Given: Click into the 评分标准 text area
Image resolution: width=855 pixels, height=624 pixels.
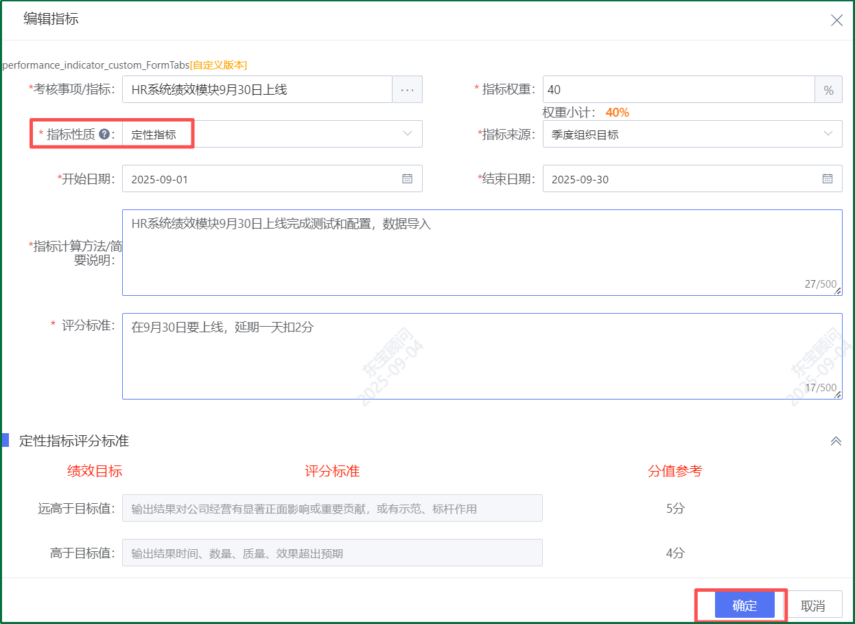Looking at the screenshot, I should point(482,356).
